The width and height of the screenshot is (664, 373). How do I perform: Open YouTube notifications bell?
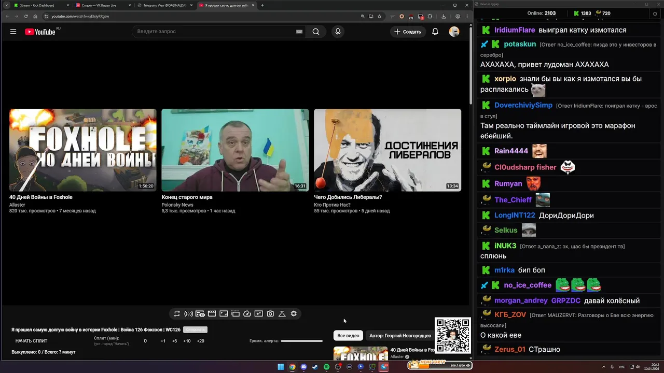coord(435,32)
